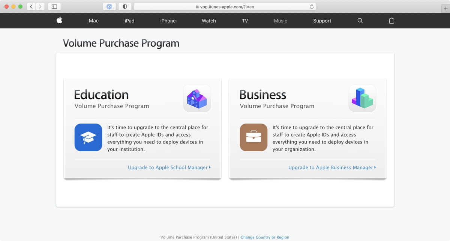Click the Apple Business Manager blocks icon

pyautogui.click(x=362, y=98)
